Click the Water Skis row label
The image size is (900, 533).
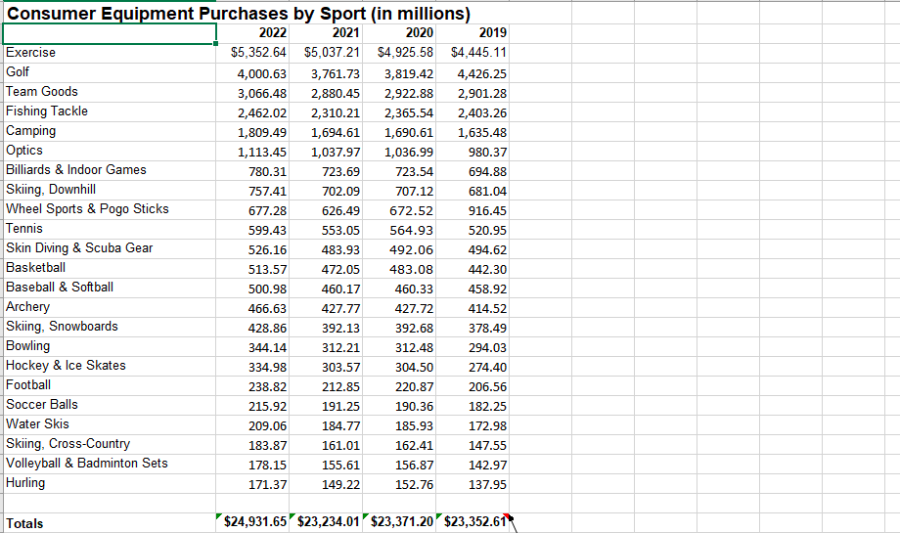click(x=37, y=424)
